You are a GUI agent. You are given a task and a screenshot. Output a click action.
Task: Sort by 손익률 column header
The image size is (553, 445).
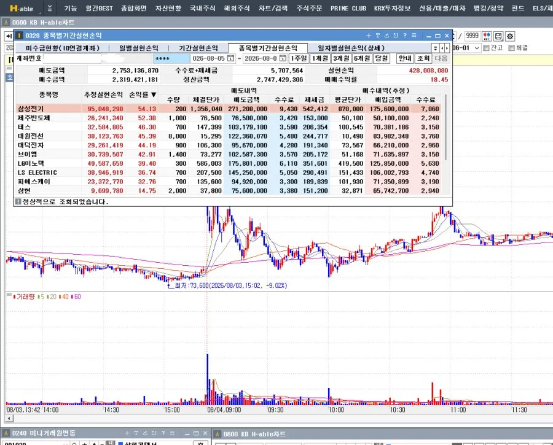tap(143, 95)
